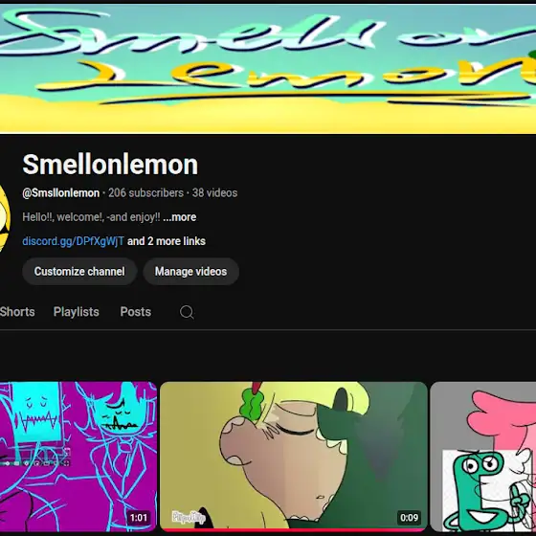
Task: Click the 38 videos count text
Action: pyautogui.click(x=214, y=192)
